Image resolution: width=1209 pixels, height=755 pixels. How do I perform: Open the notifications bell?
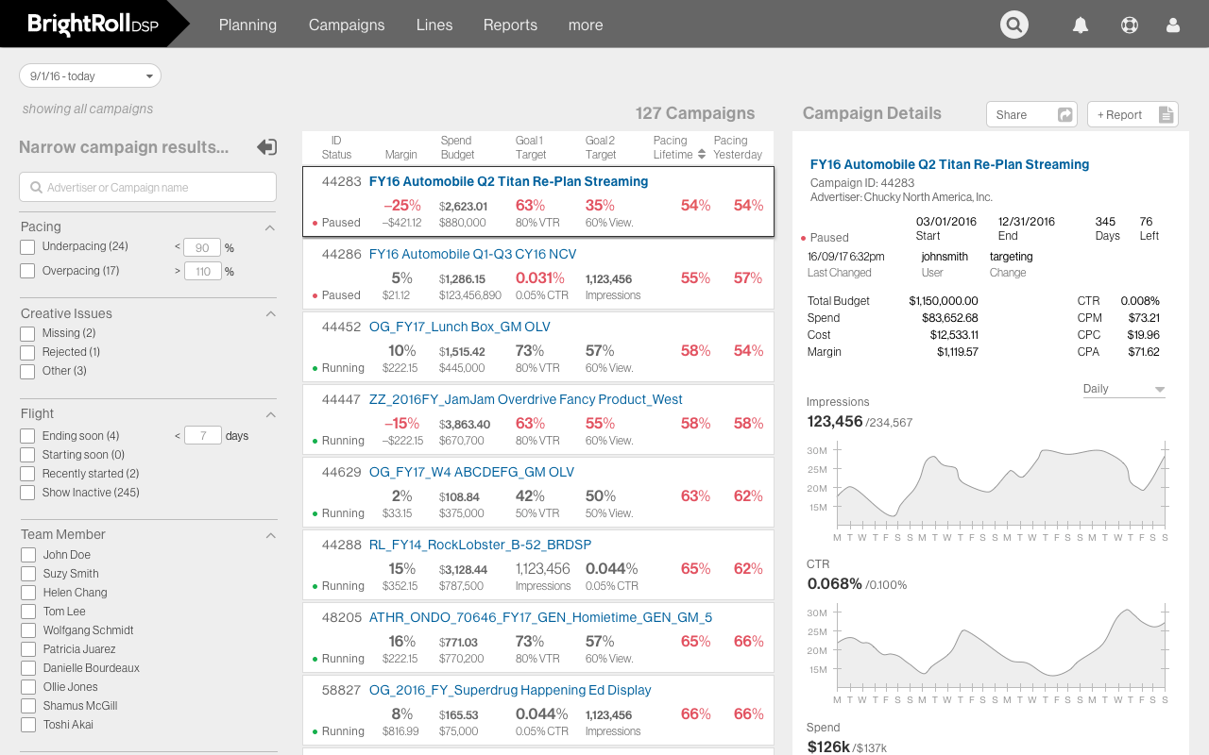click(1081, 24)
